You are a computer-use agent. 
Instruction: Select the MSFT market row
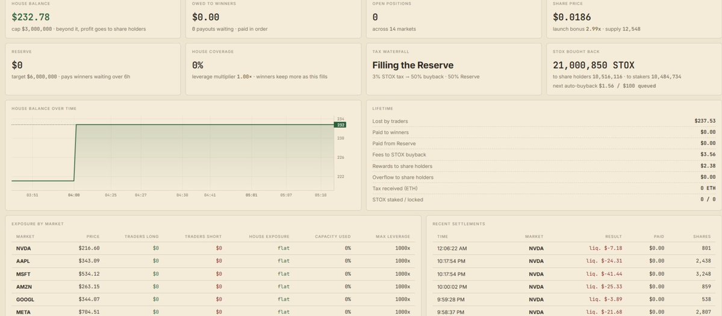(x=213, y=274)
